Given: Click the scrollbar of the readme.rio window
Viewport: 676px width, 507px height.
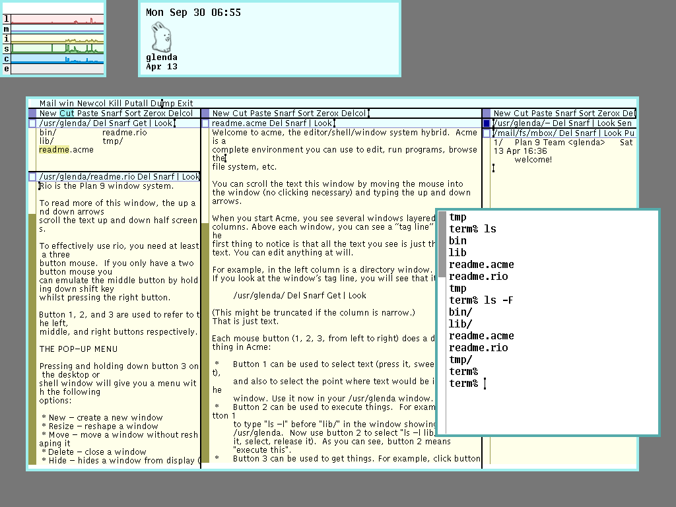Looking at the screenshot, I should tap(32, 323).
